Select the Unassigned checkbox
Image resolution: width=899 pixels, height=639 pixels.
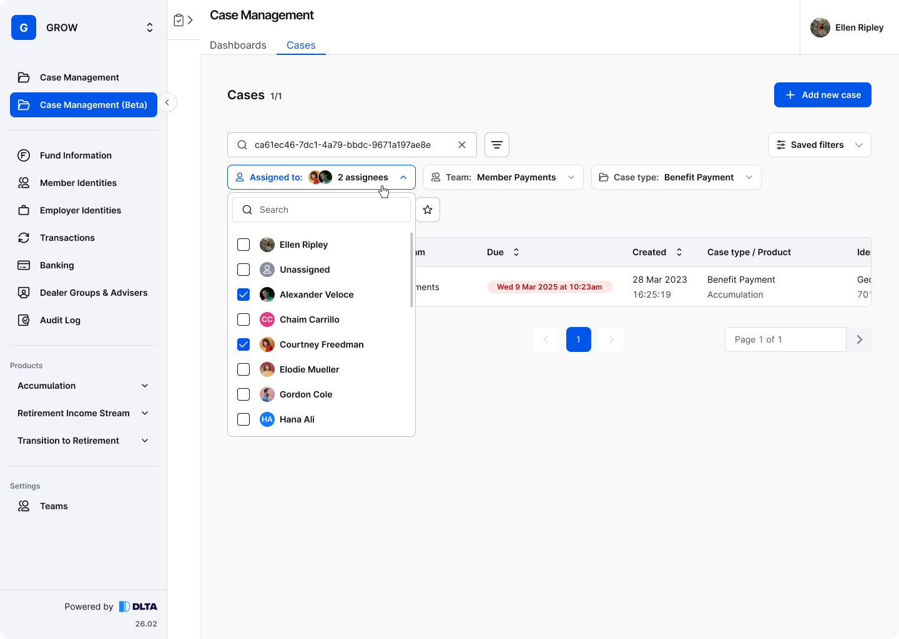pos(243,270)
